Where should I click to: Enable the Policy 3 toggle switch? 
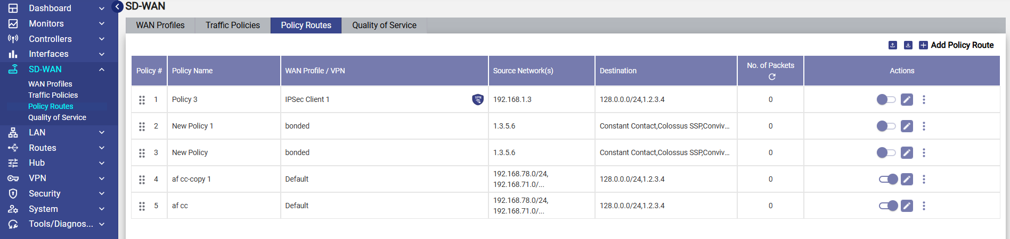tap(886, 99)
